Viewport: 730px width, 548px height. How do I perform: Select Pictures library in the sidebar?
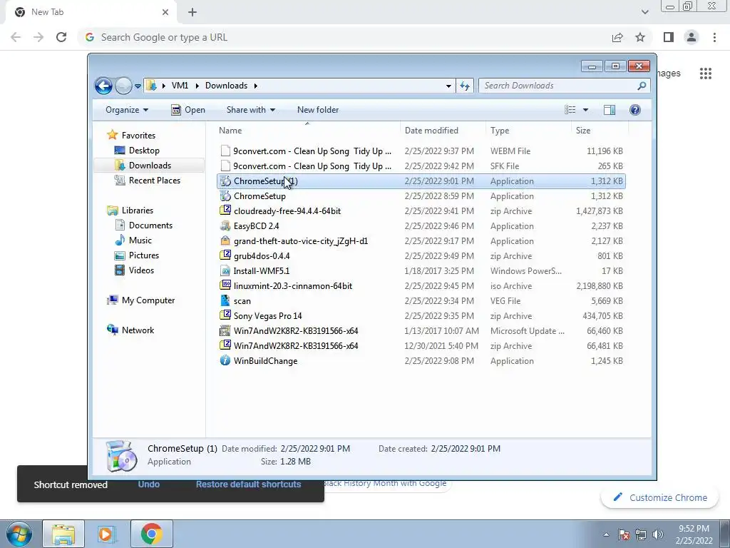[x=144, y=255]
